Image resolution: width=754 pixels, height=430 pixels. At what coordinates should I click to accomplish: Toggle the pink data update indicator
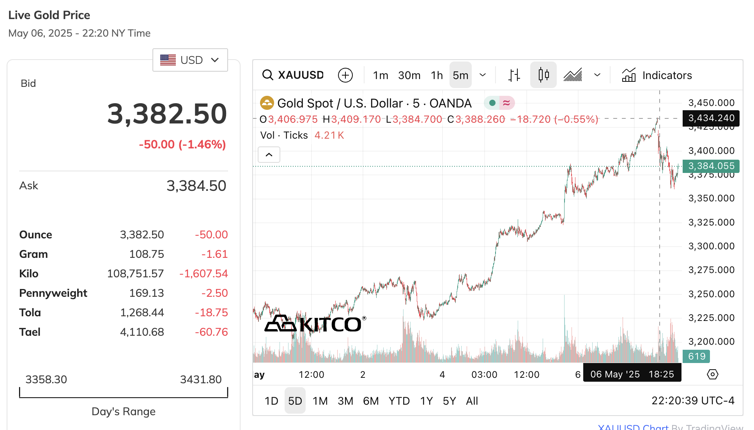506,103
